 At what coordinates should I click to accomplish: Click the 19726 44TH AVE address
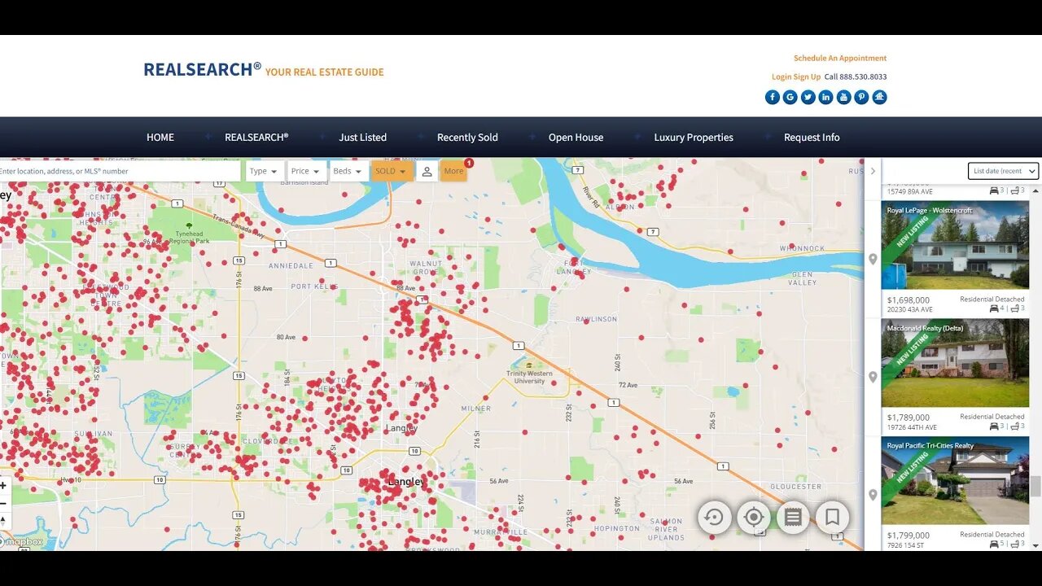pyautogui.click(x=912, y=427)
